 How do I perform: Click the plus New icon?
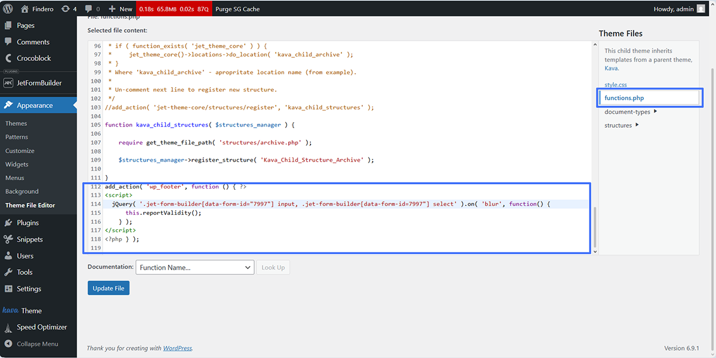112,9
